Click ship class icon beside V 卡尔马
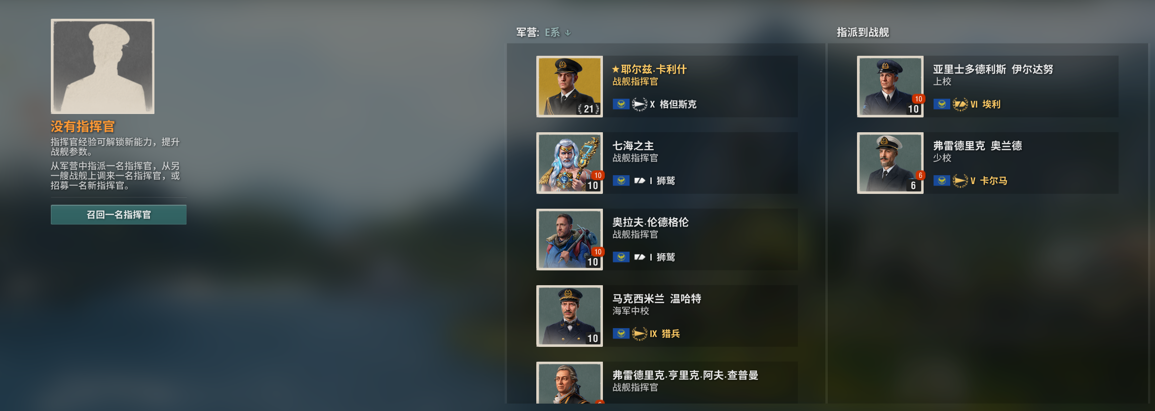1155x411 pixels. [960, 181]
